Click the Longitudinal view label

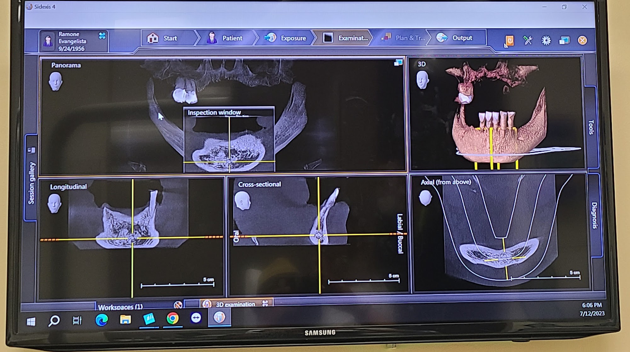point(68,187)
